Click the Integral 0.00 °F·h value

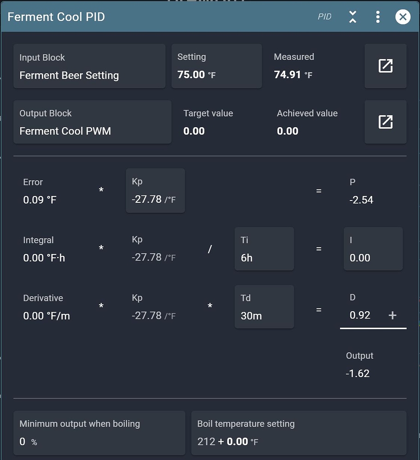tap(44, 258)
